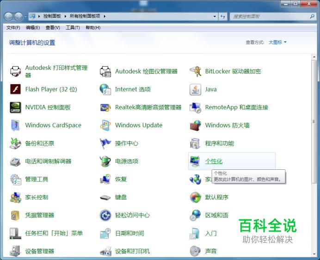This screenshot has width=320, height=260.
Task: Open 设备管理器 icon
Action: 16,251
